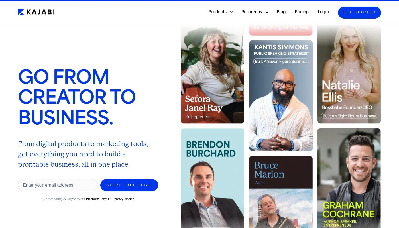Select the Bruce Marion artist card

tap(281, 192)
